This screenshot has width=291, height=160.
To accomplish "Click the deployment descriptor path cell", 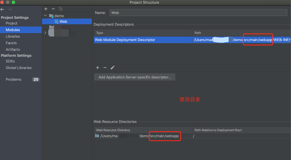I will (241, 40).
